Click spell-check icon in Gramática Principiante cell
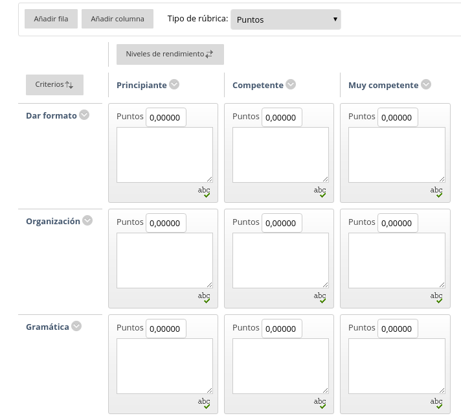This screenshot has width=461, height=418. [204, 402]
